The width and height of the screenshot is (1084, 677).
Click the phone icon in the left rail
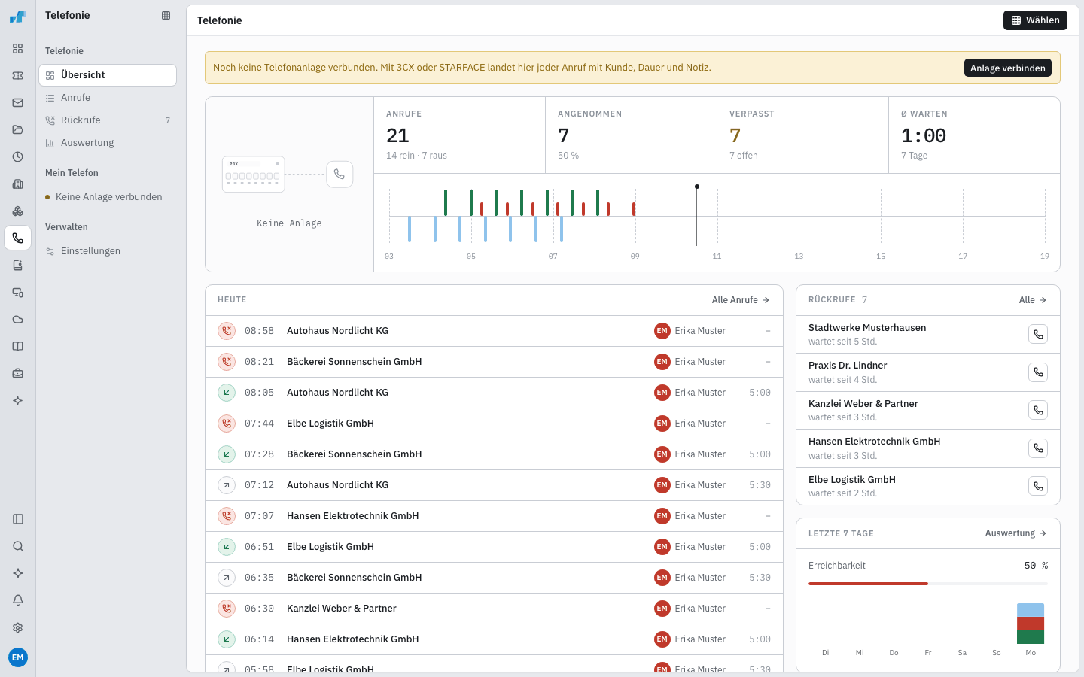point(18,238)
